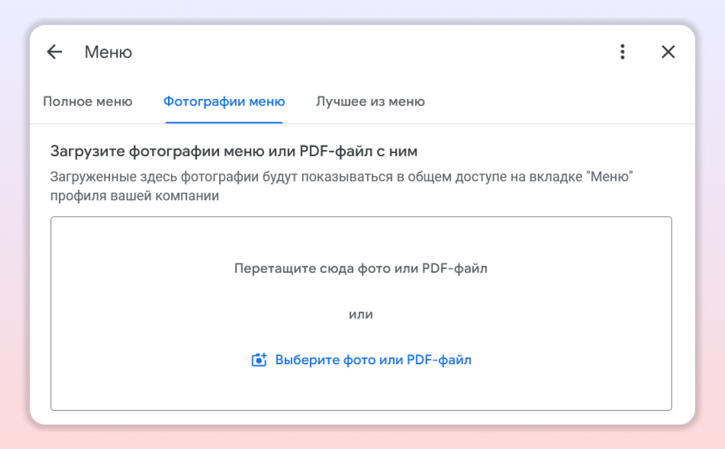This screenshot has width=725, height=449.
Task: Click the blue underline of active tab
Action: 224,123
